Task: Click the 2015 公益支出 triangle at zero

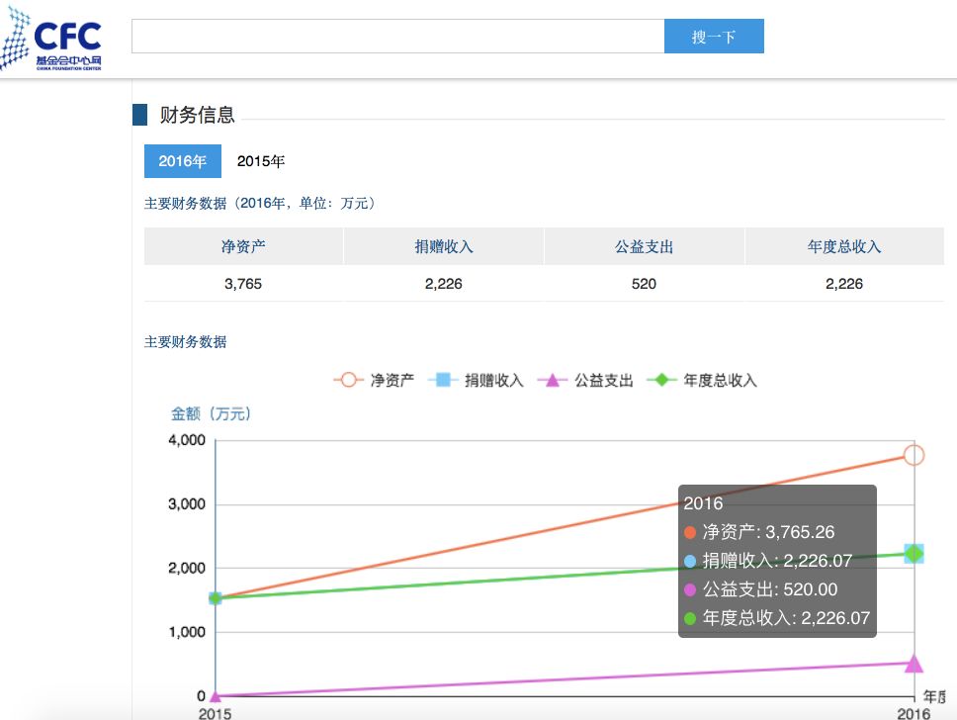Action: click(215, 695)
